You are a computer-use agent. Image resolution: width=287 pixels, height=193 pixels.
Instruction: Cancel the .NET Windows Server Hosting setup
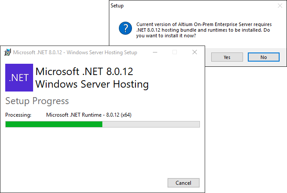pyautogui.click(x=183, y=183)
